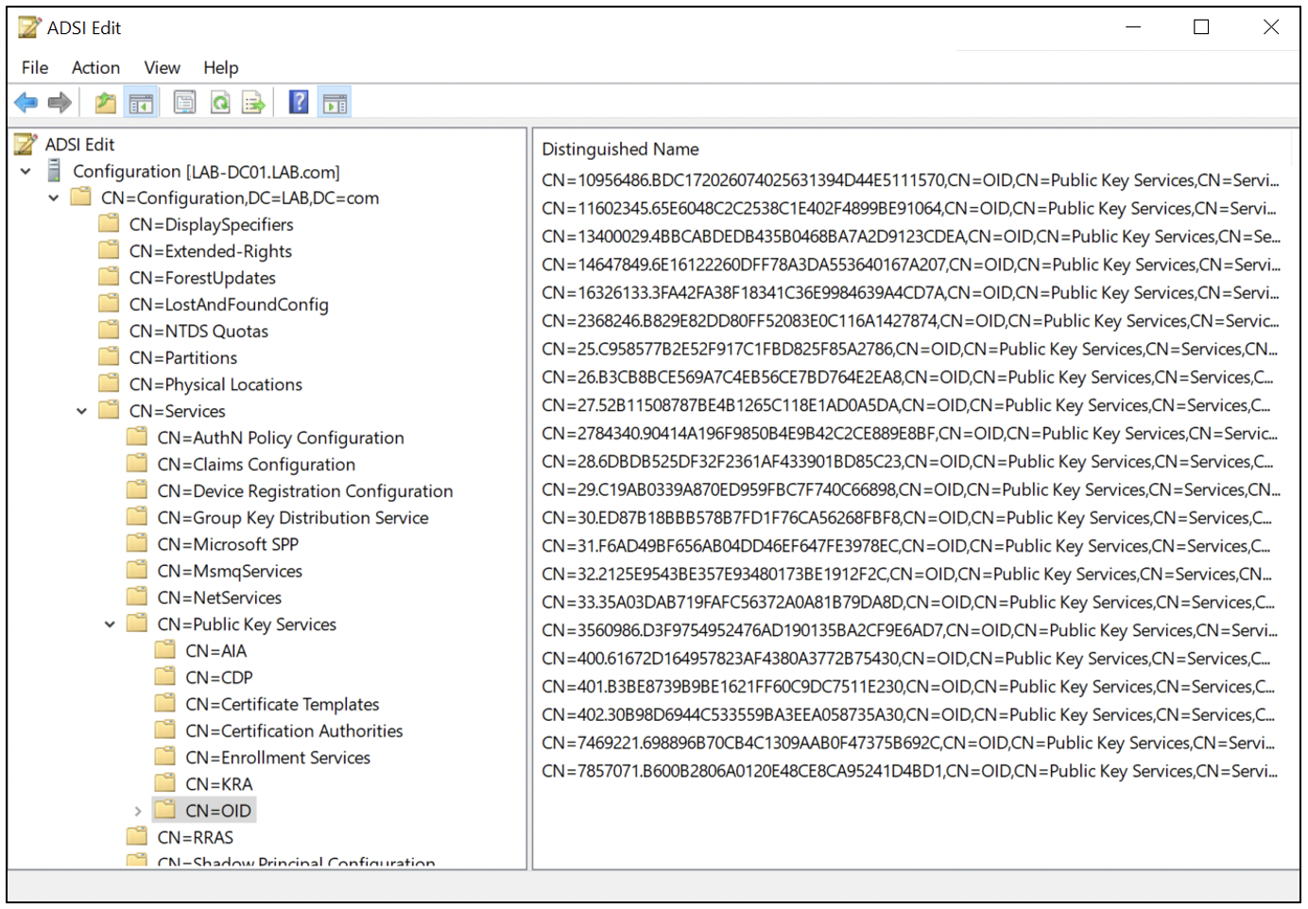
Task: Collapse the Configuration [LAB-DC01.LAB.com] node
Action: click(x=26, y=171)
